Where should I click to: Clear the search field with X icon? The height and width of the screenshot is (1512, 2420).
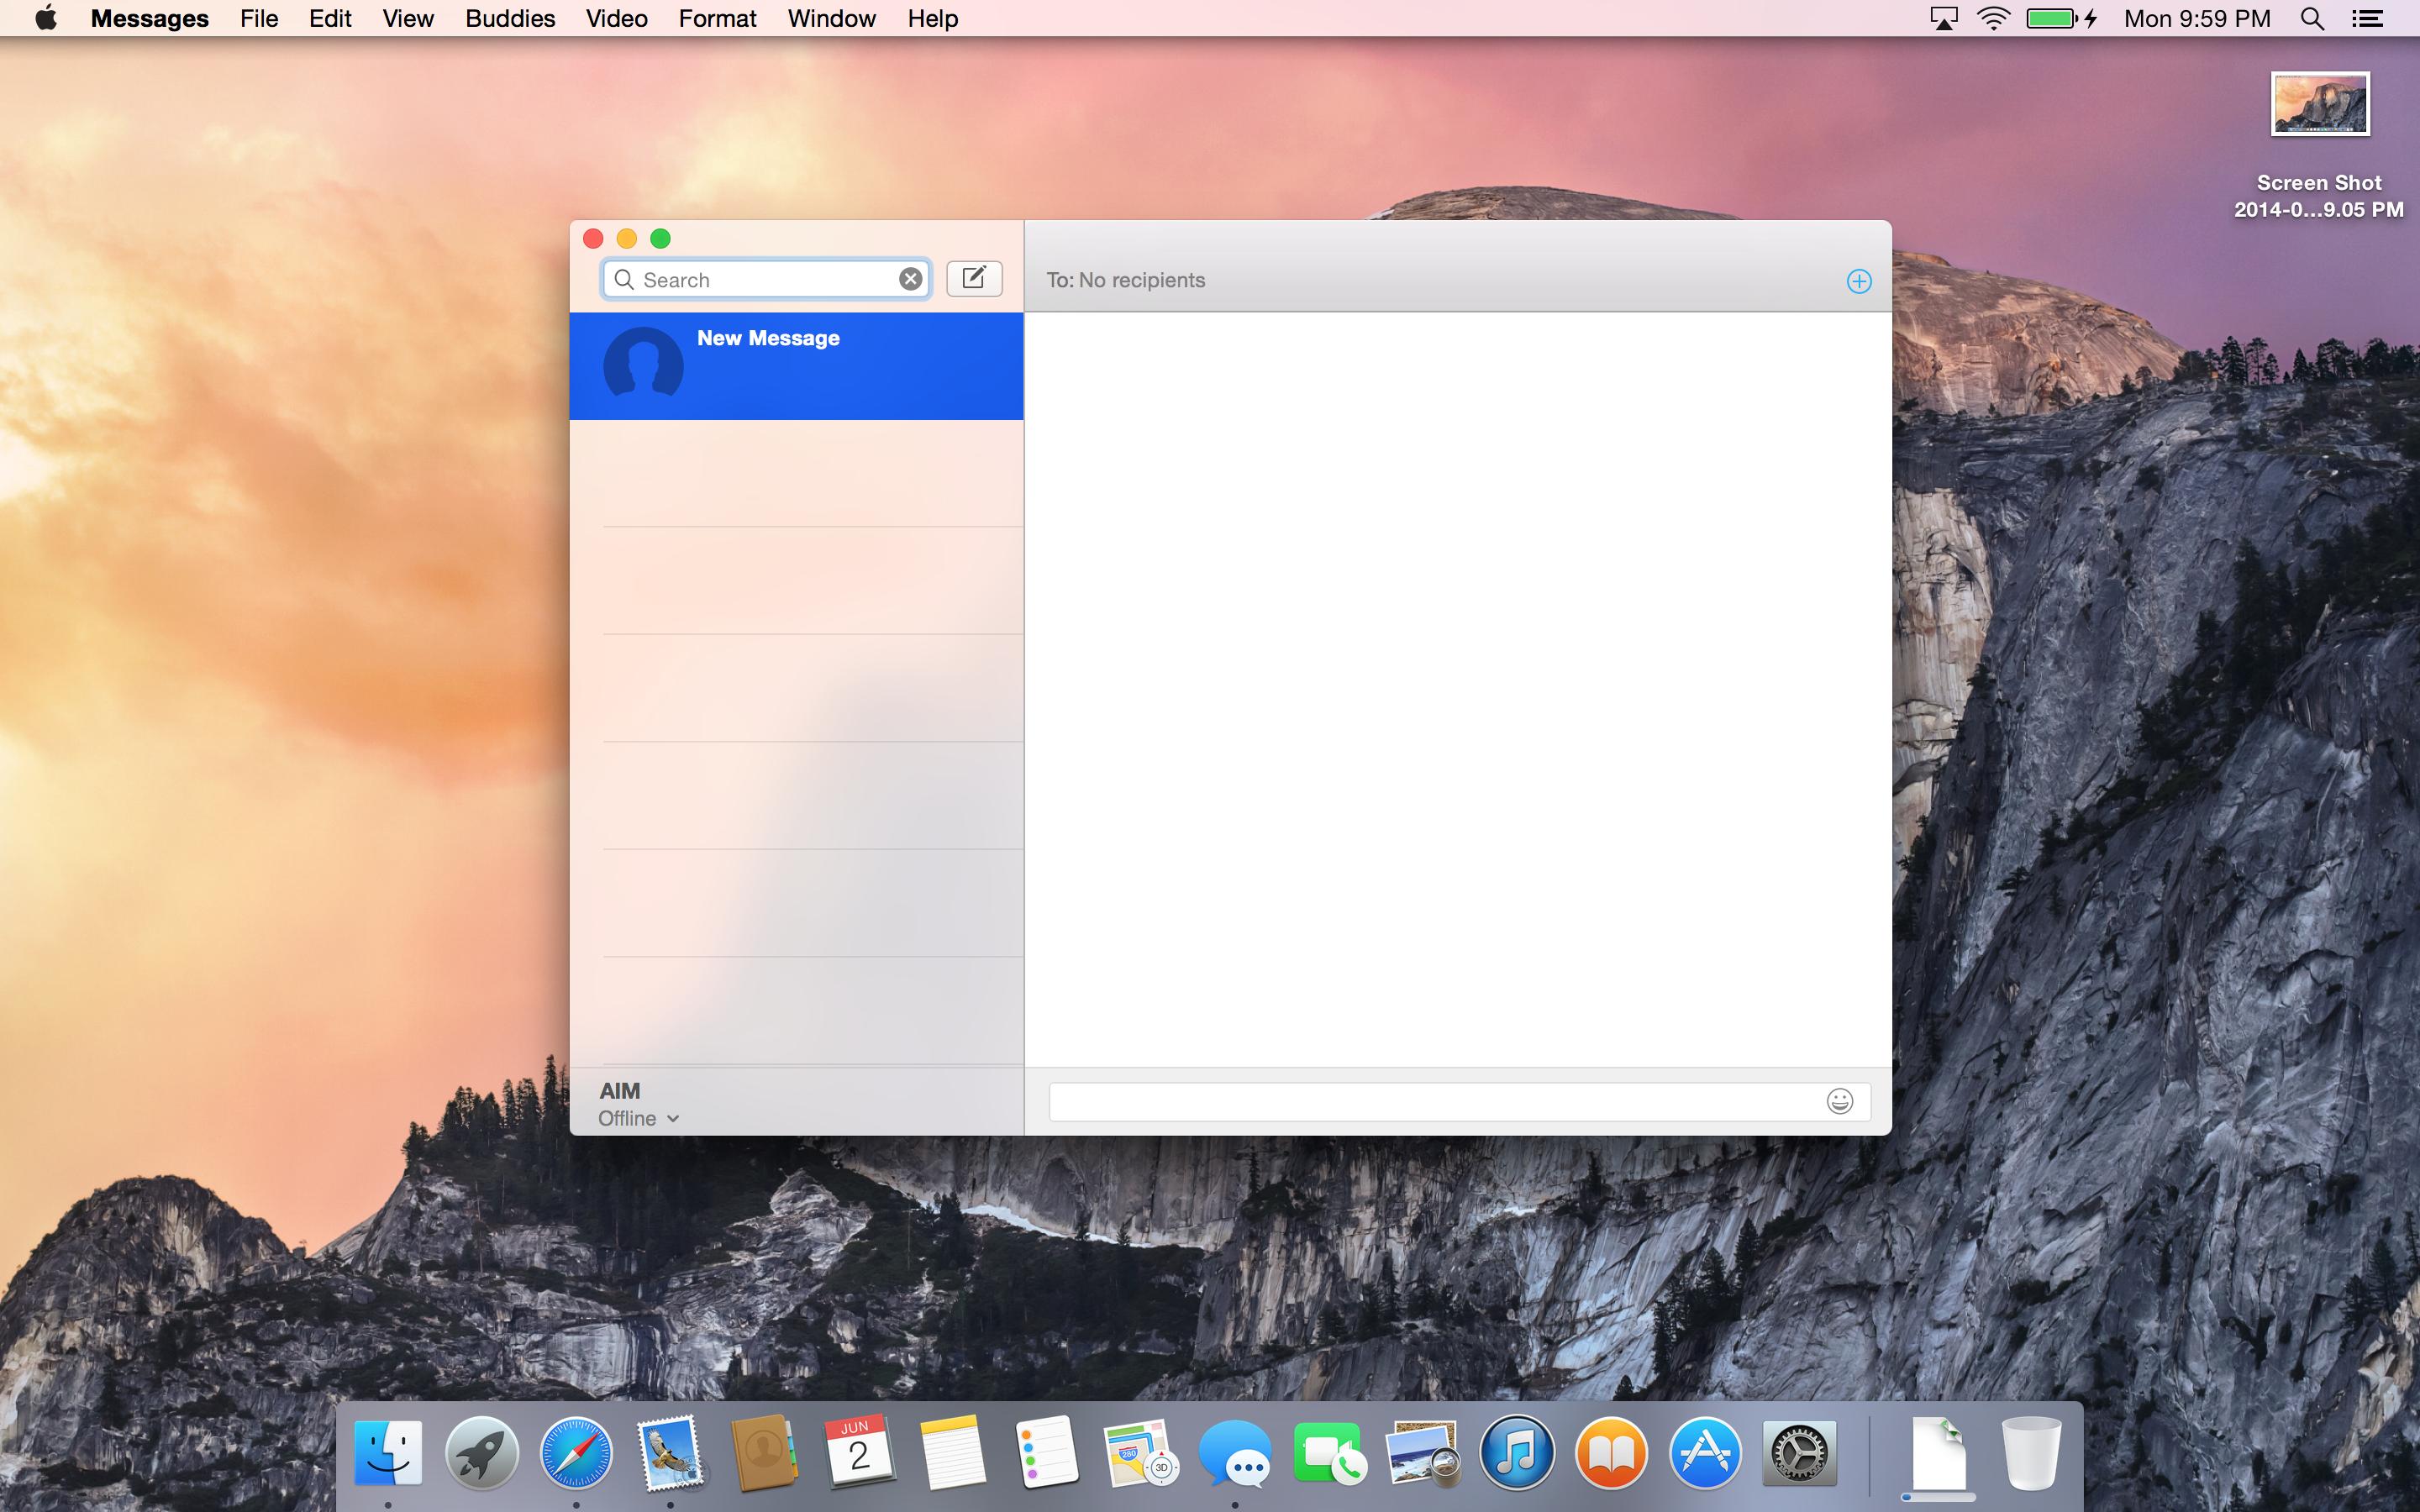coord(910,279)
